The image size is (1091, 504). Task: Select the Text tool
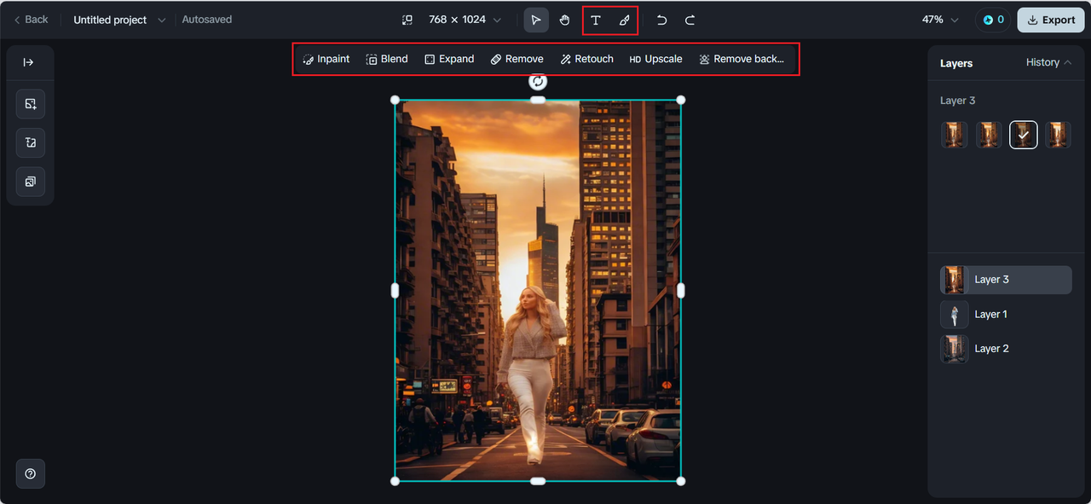(x=596, y=20)
